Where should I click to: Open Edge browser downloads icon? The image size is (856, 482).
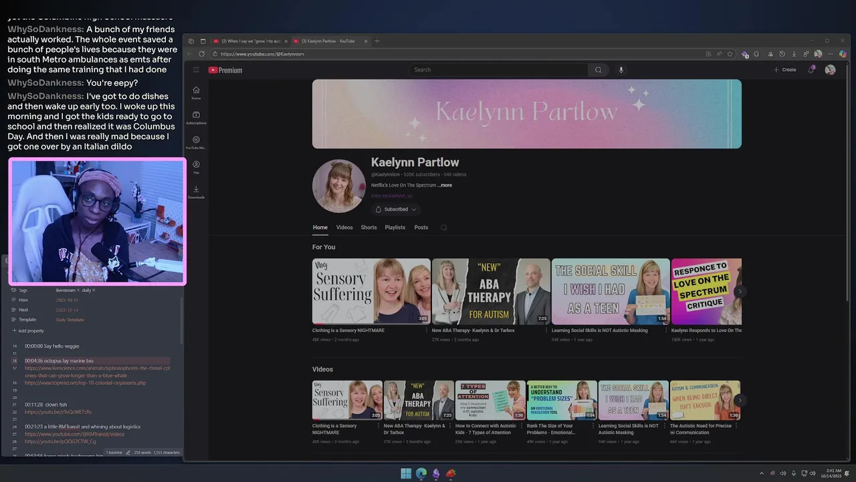pos(794,54)
